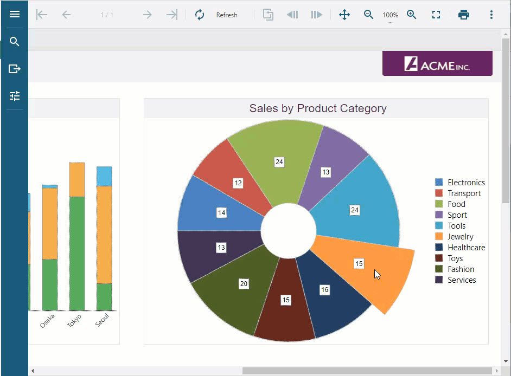The image size is (511, 376).
Task: Open the history/parent report icon
Action: (268, 15)
